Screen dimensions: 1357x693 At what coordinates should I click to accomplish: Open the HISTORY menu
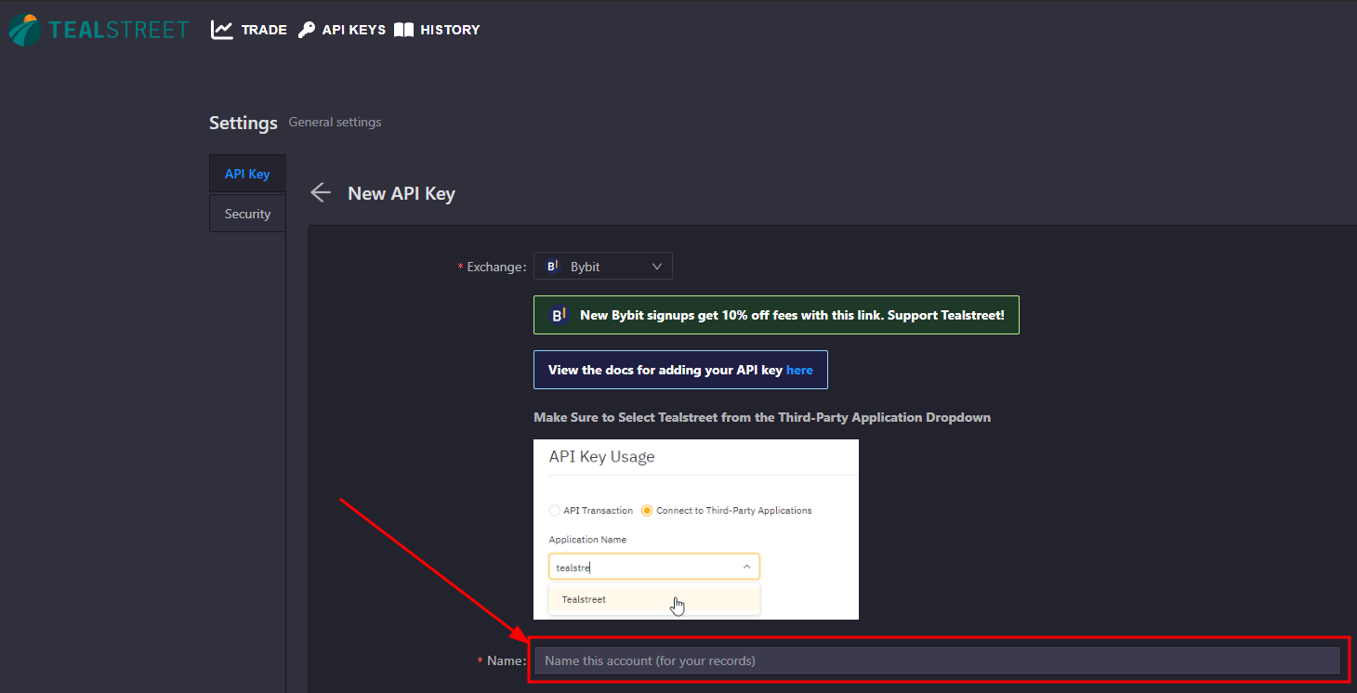click(437, 30)
